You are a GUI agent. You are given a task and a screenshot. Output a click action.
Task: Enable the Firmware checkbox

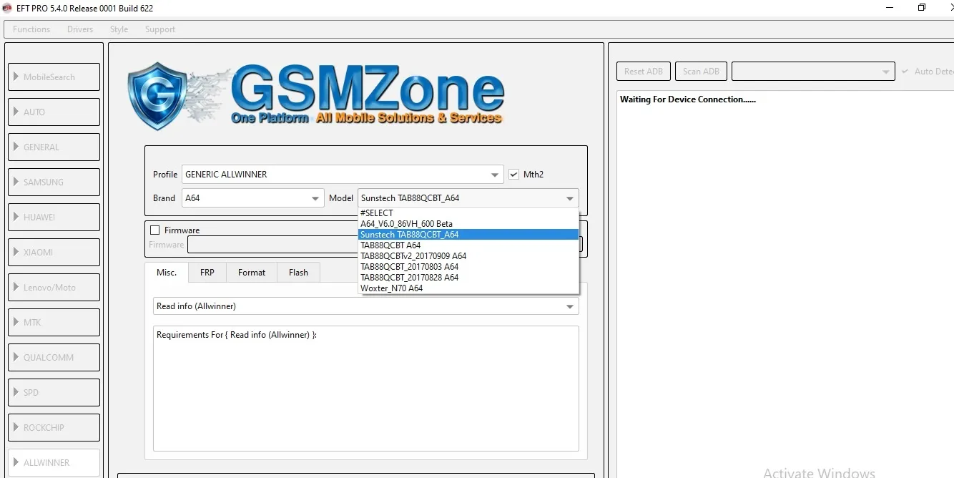(155, 230)
